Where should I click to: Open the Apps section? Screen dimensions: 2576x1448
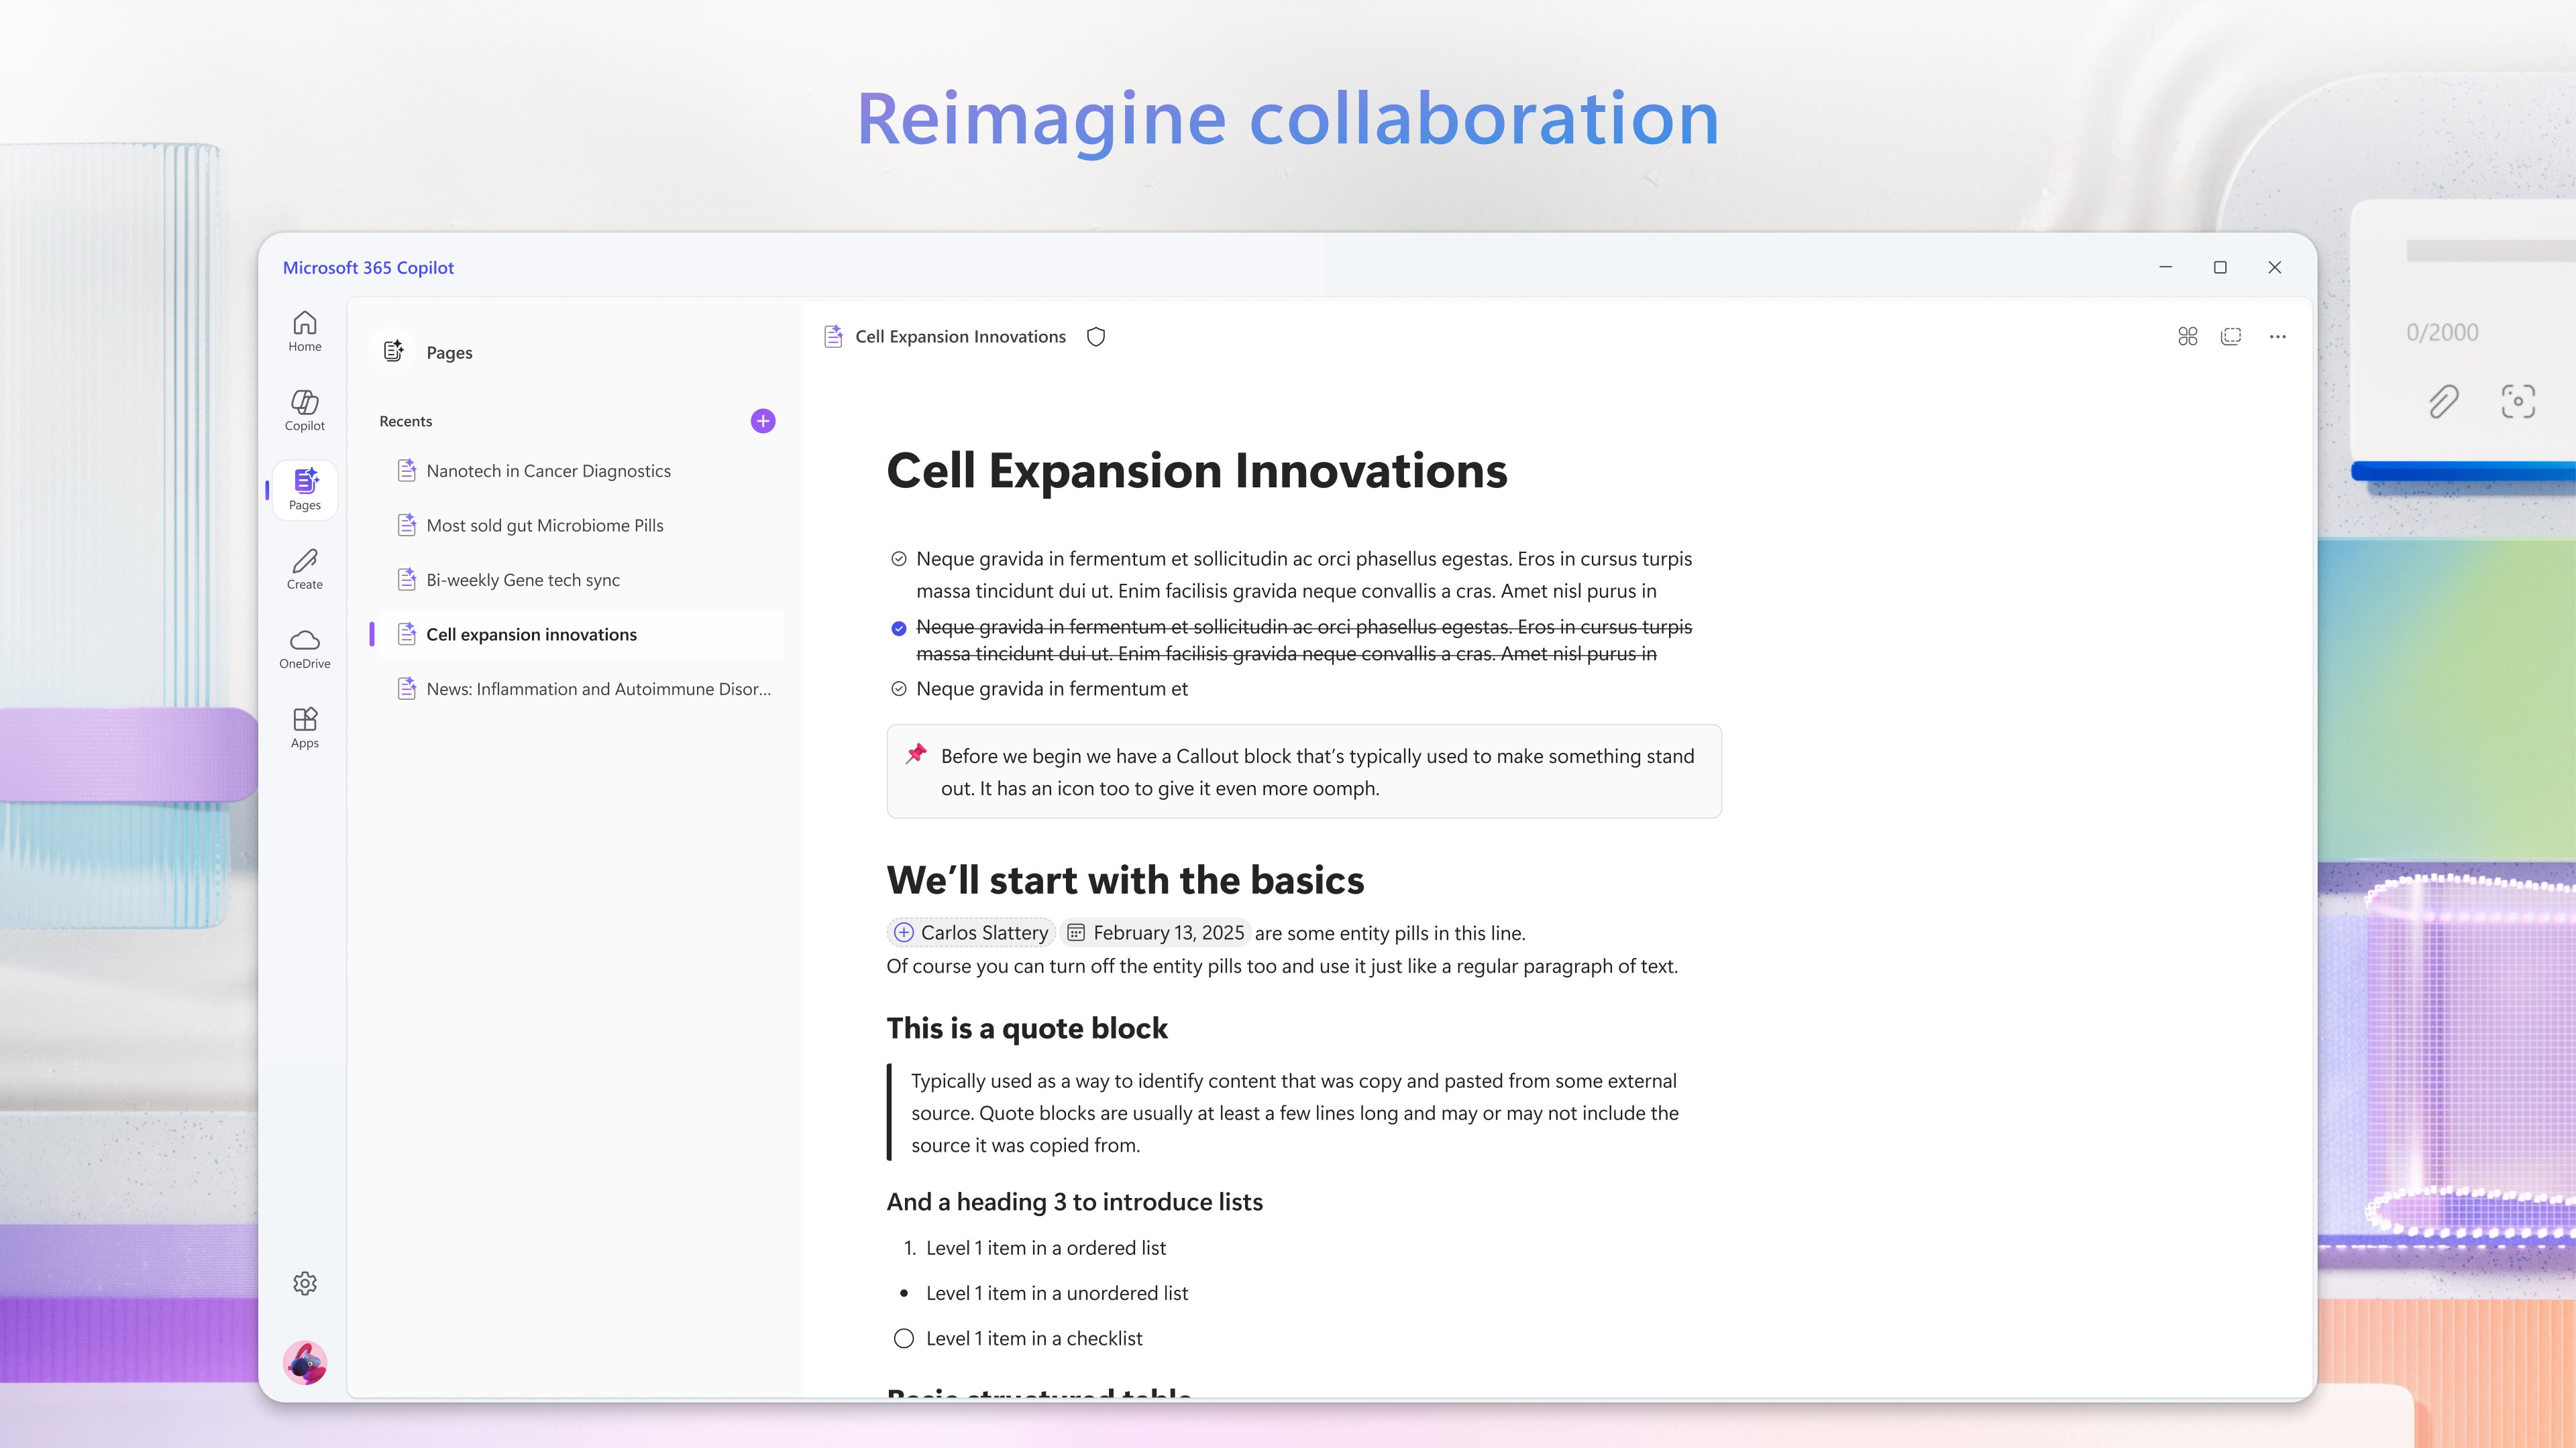(x=305, y=727)
